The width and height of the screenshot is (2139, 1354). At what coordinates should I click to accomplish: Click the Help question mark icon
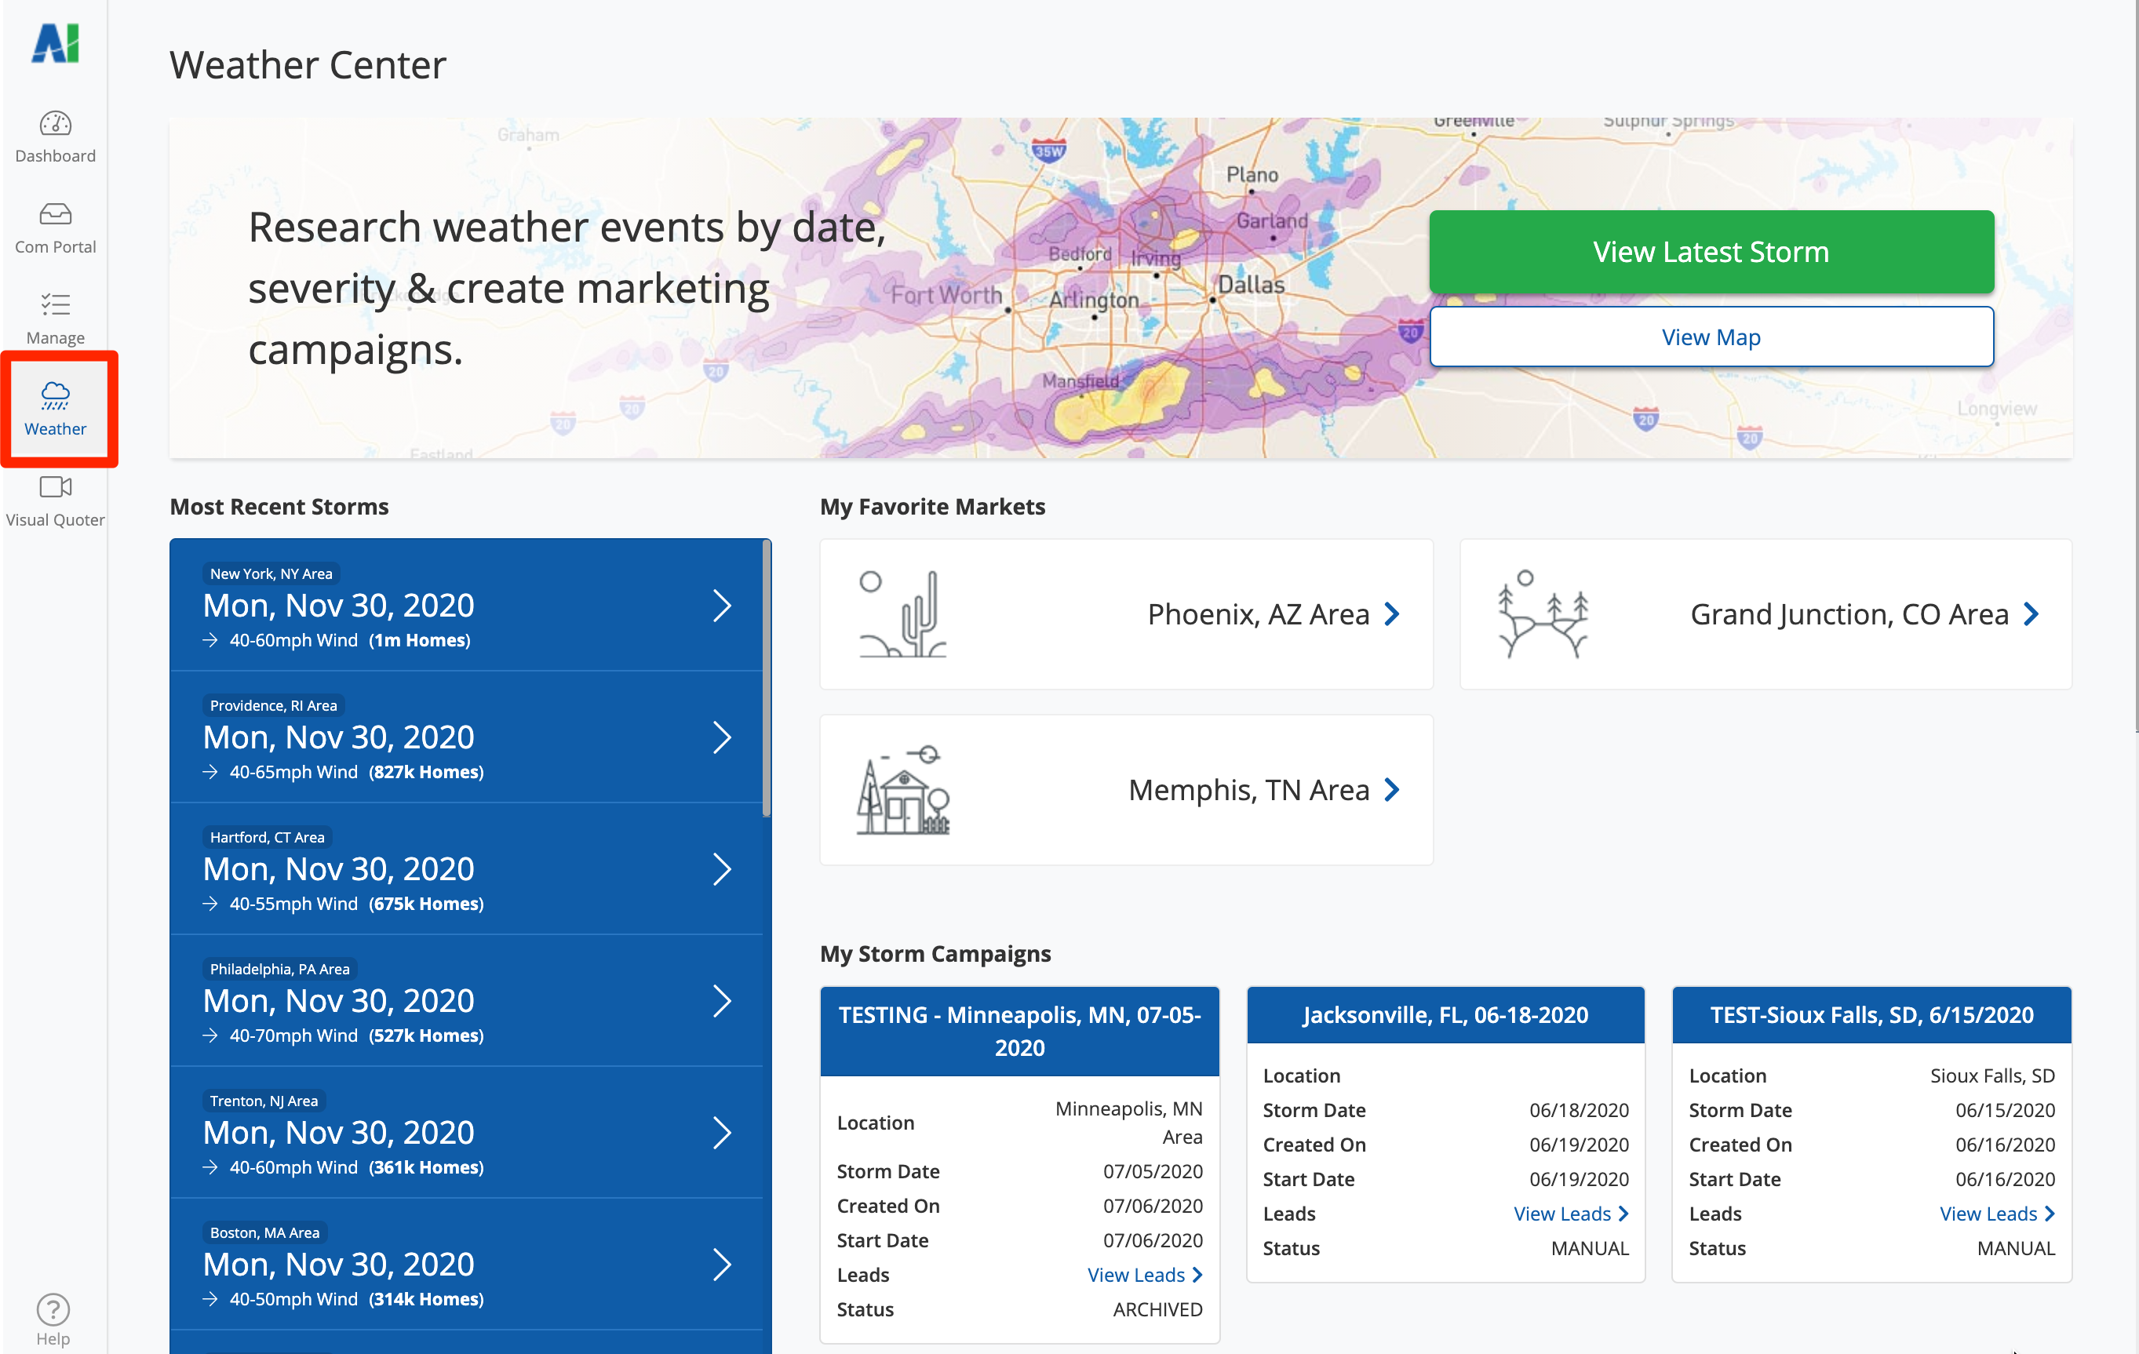click(53, 1309)
